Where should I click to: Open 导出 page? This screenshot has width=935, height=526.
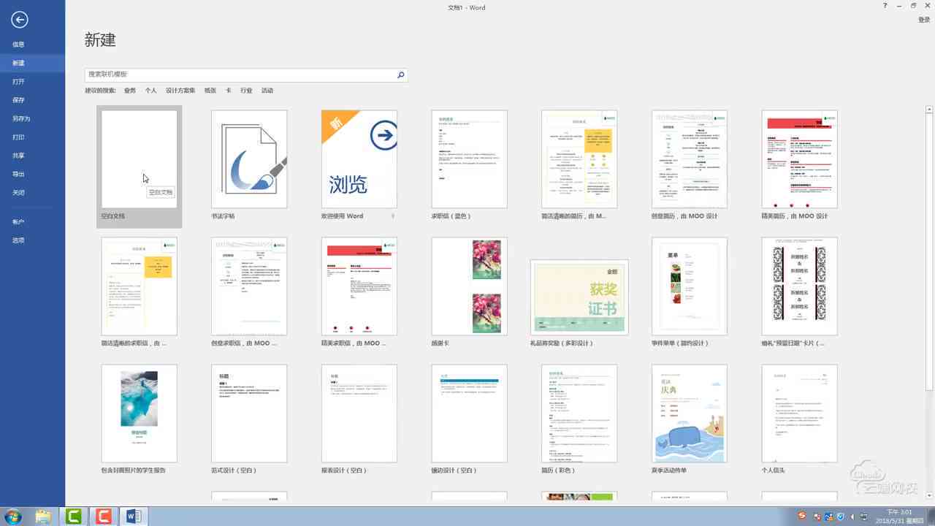(x=18, y=174)
